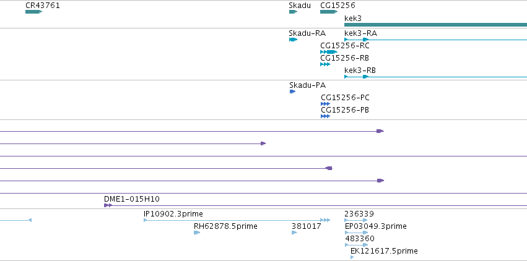Select the CG15256-PB protein glyph
Screen dimensions: 527x261
click(325, 116)
